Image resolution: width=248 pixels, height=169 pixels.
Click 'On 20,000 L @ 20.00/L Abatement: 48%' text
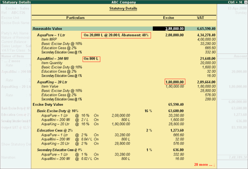coord(116,35)
